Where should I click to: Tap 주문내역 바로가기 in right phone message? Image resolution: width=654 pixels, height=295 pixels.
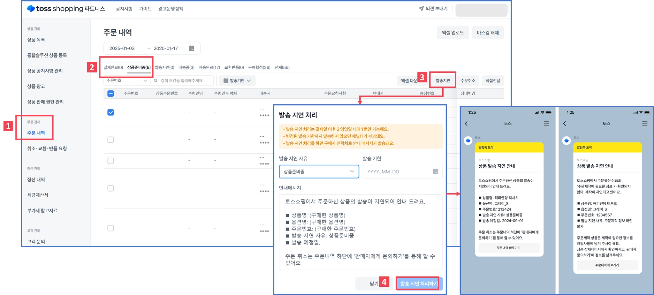(607, 265)
